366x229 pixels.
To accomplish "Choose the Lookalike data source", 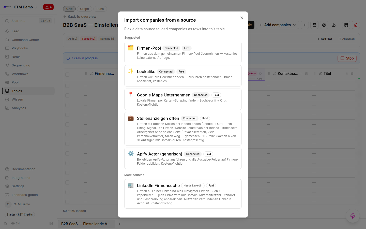I will coord(183,76).
